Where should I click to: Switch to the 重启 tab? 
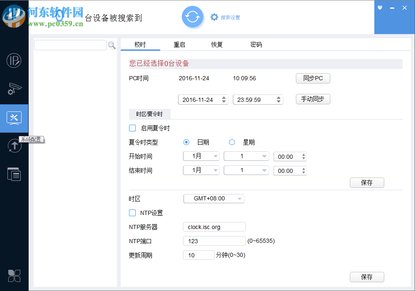pos(179,44)
